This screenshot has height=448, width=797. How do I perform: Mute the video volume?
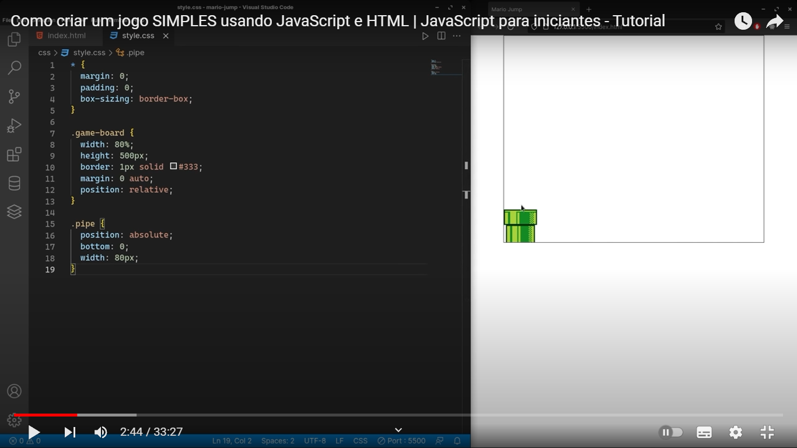click(x=100, y=432)
